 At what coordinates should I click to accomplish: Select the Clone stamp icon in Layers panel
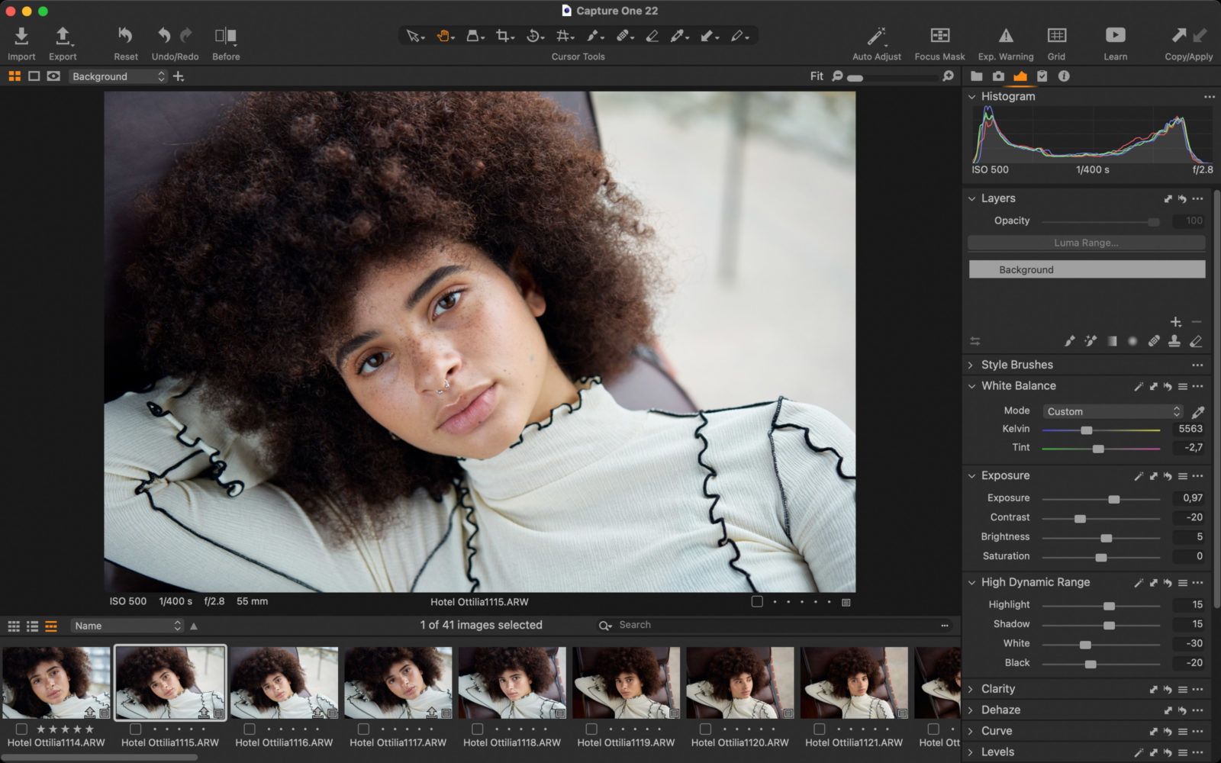tap(1173, 341)
